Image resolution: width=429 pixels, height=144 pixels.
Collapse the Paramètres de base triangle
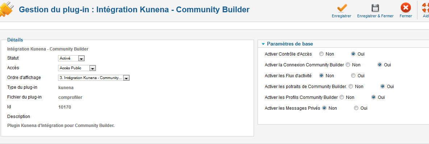pyautogui.click(x=263, y=44)
